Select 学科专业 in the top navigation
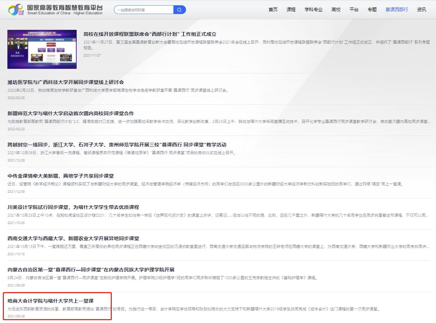The height and width of the screenshot is (323, 436). [x=313, y=9]
